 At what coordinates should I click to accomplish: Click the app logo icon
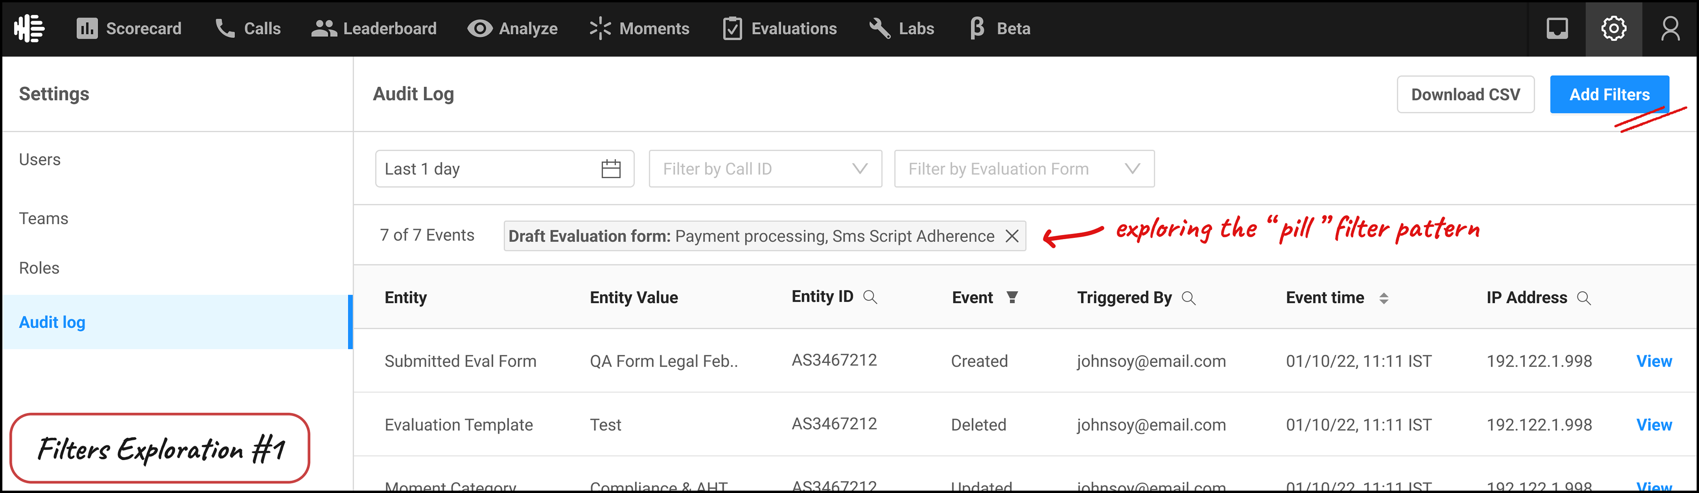(29, 28)
